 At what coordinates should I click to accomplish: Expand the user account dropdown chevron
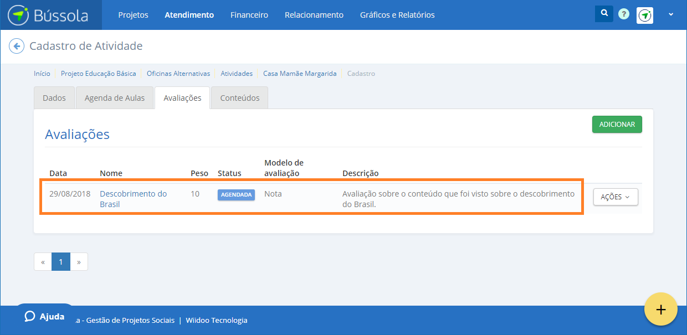click(671, 15)
